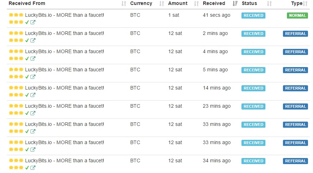Image resolution: width=313 pixels, height=173 pixels.
Task: Click REFERRAL badge in 5 mins ago row
Action: (x=295, y=70)
